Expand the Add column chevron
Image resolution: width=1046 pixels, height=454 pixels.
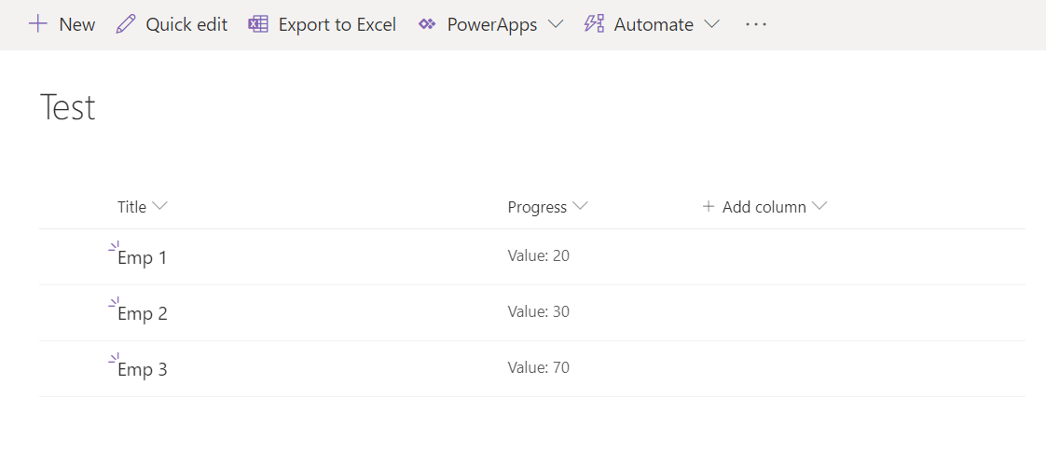(x=819, y=207)
